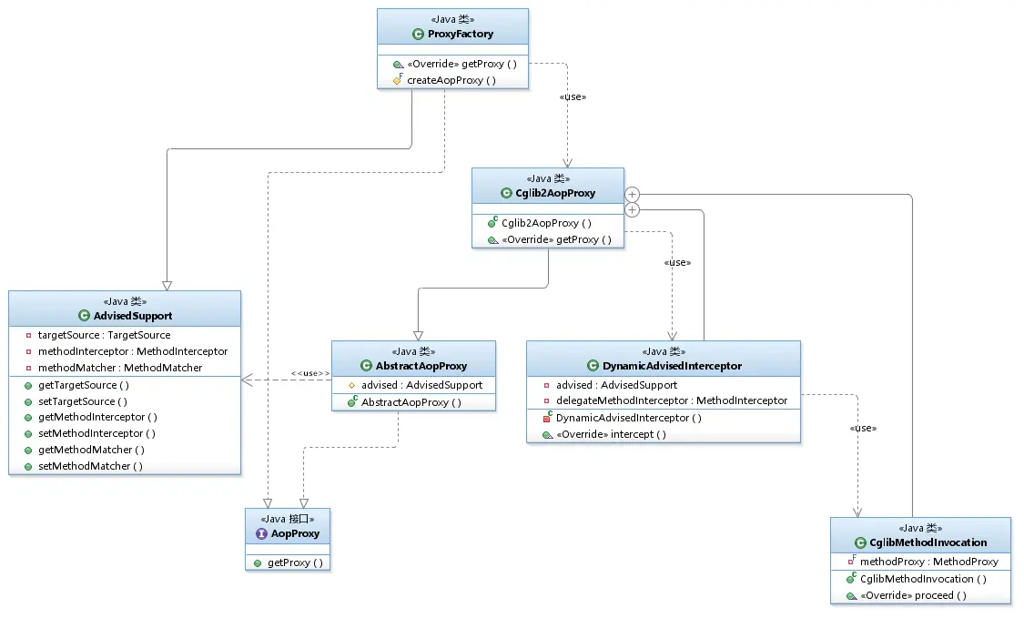This screenshot has height=618, width=1024.
Task: Click the Cglib2AopProxy getProxy override icon
Action: [x=493, y=239]
